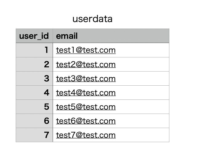202x167 pixels.
Task: Click the blank canvas below the table
Action: (92, 155)
